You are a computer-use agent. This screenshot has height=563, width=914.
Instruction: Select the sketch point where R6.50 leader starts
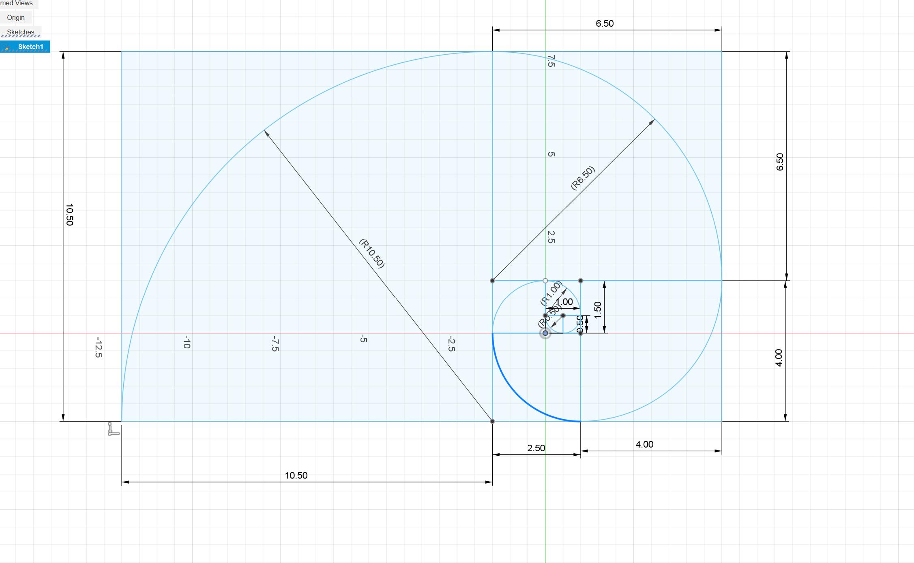click(x=492, y=281)
